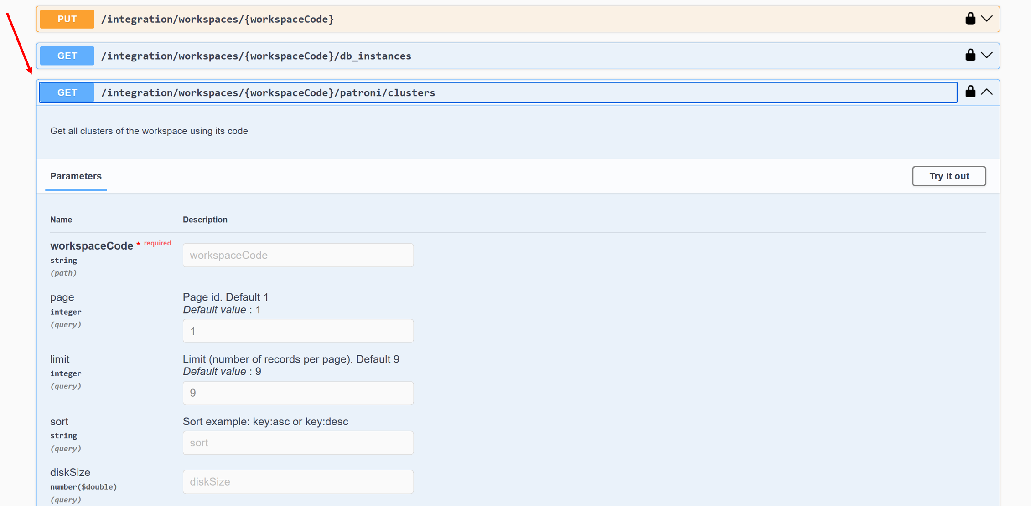Expand the db_instances endpoint chevron
This screenshot has height=506, width=1031.
click(986, 55)
